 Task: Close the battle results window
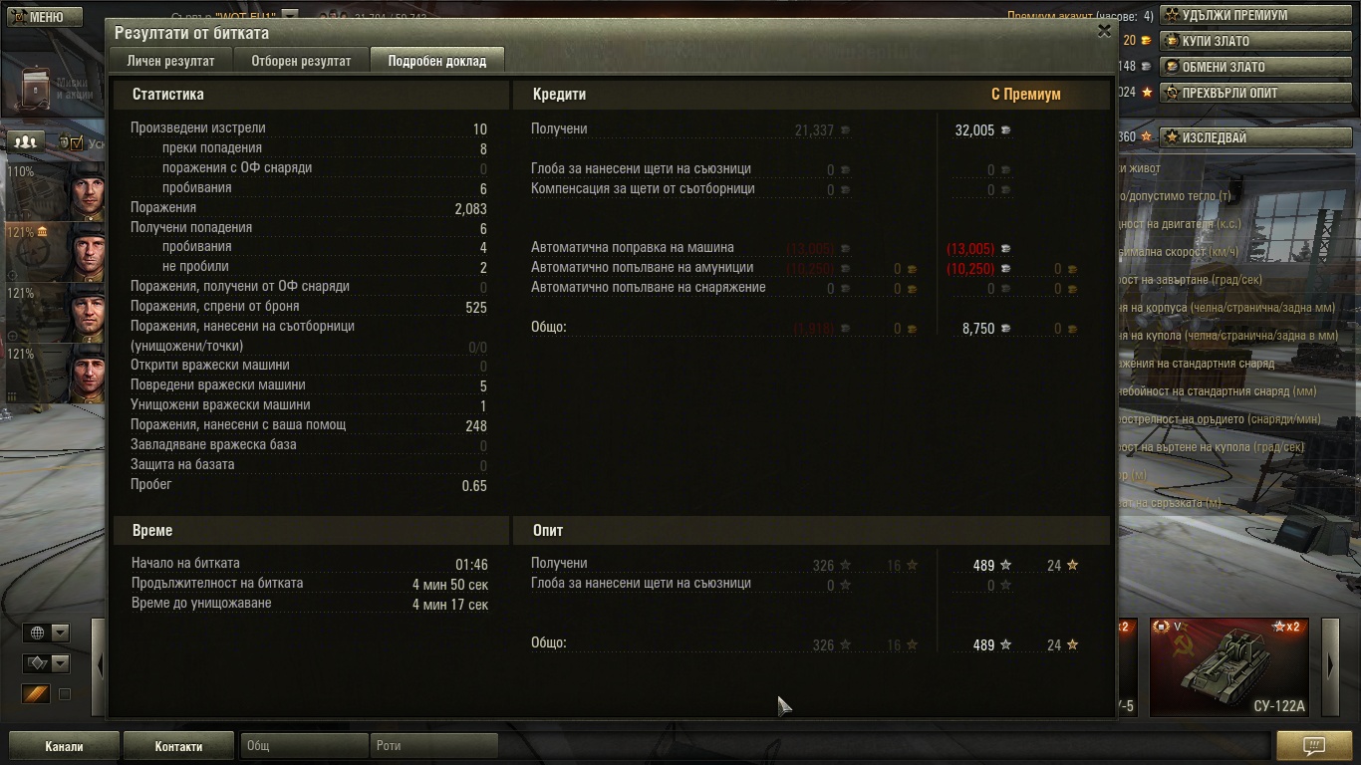click(x=1104, y=31)
